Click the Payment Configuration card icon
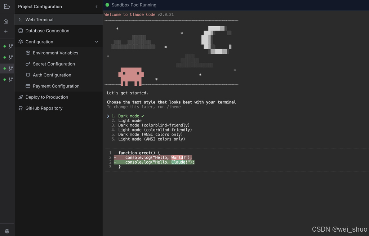369x236 pixels. [28, 86]
